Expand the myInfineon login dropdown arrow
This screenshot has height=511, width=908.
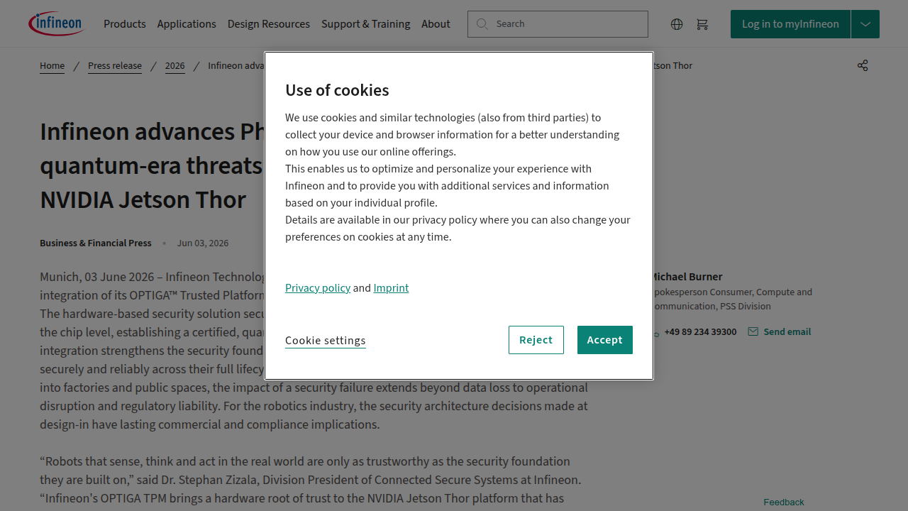865,24
